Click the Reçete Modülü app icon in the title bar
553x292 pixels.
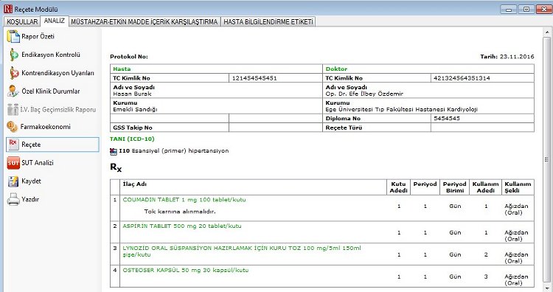click(8, 9)
